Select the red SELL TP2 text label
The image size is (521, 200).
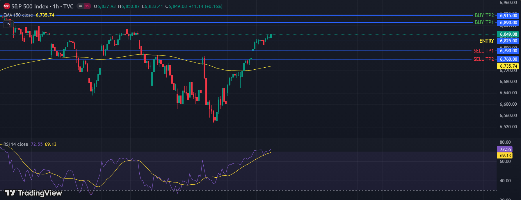click(483, 59)
